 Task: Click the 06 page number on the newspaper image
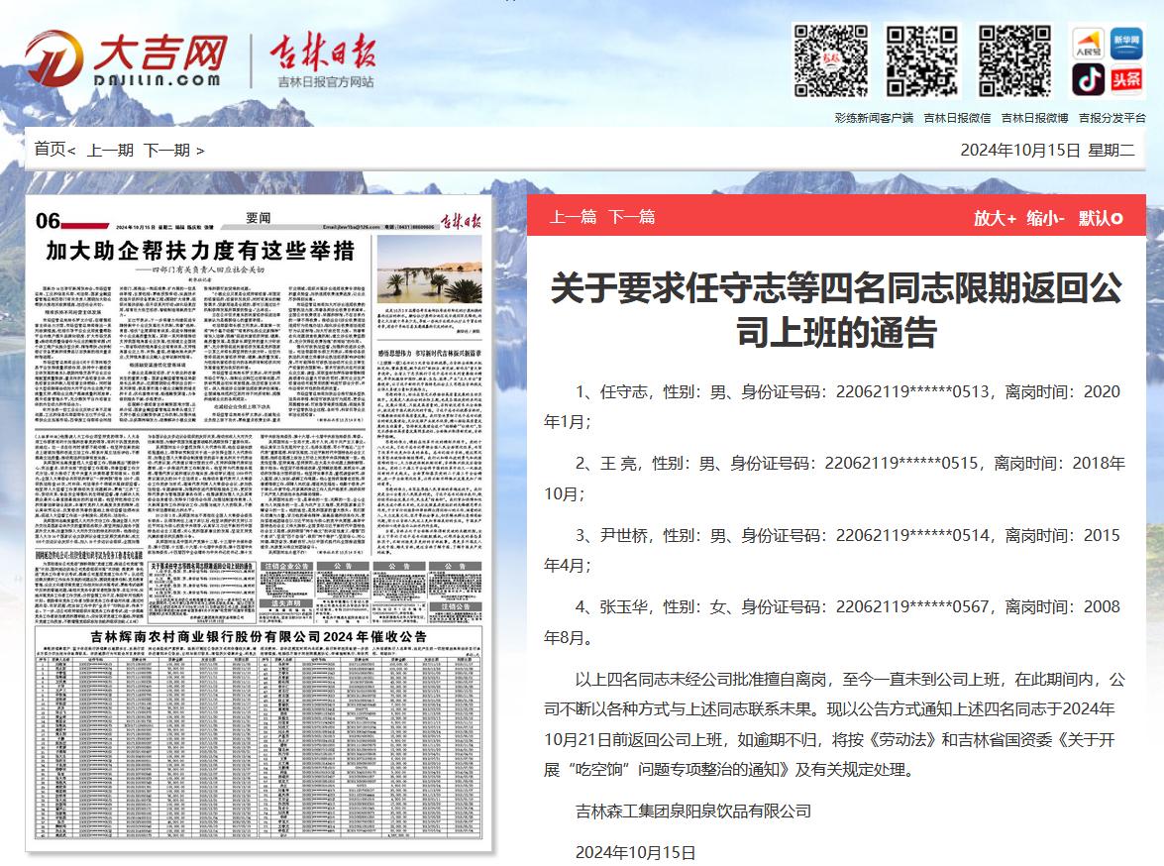click(x=48, y=221)
